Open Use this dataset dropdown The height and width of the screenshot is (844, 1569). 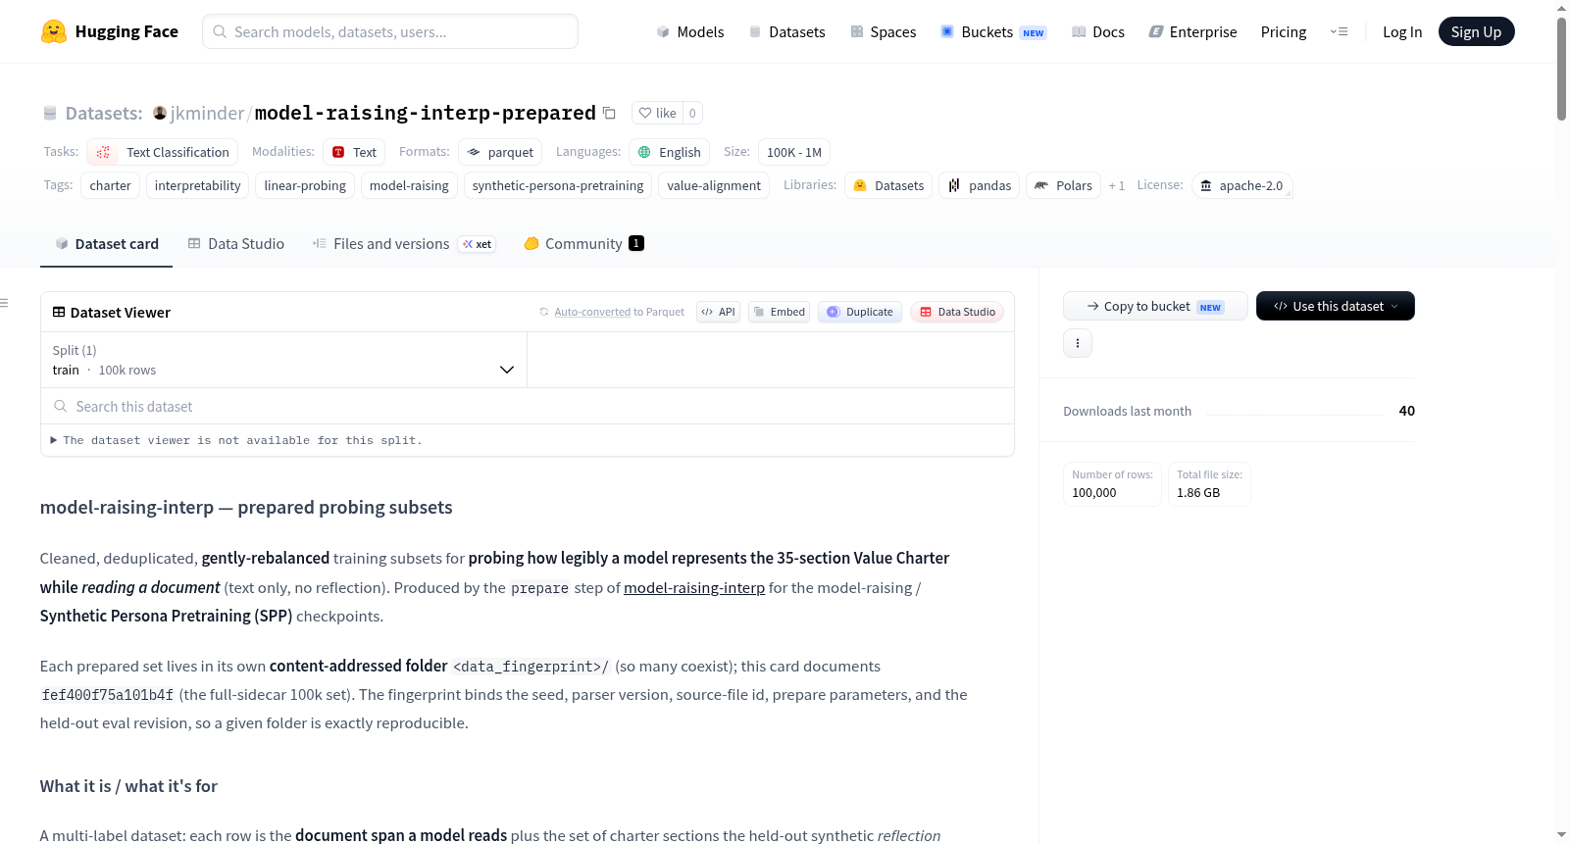1336,306
